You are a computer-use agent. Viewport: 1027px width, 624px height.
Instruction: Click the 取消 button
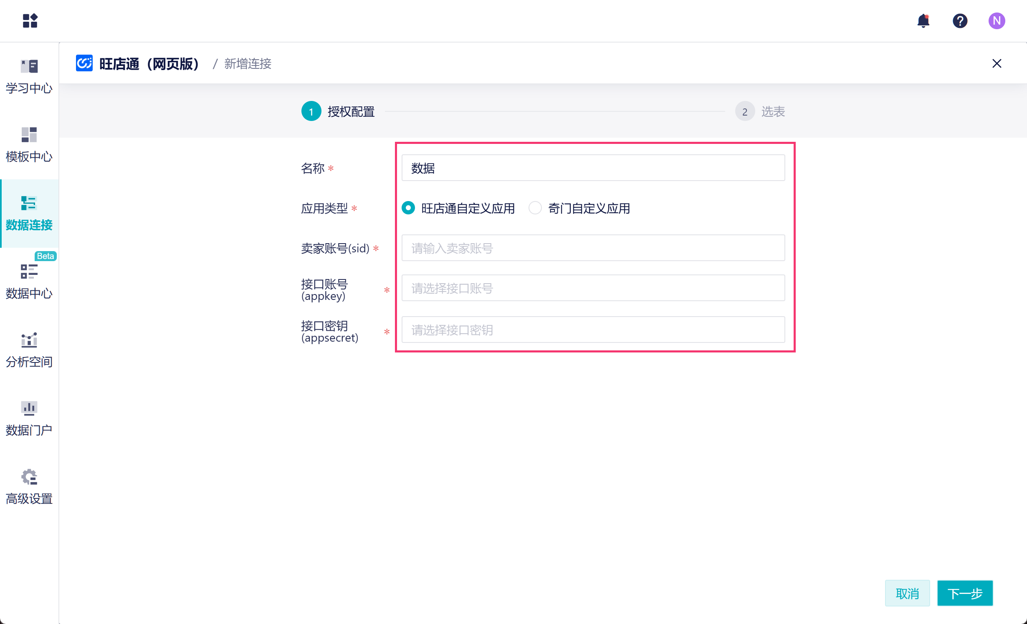(907, 593)
